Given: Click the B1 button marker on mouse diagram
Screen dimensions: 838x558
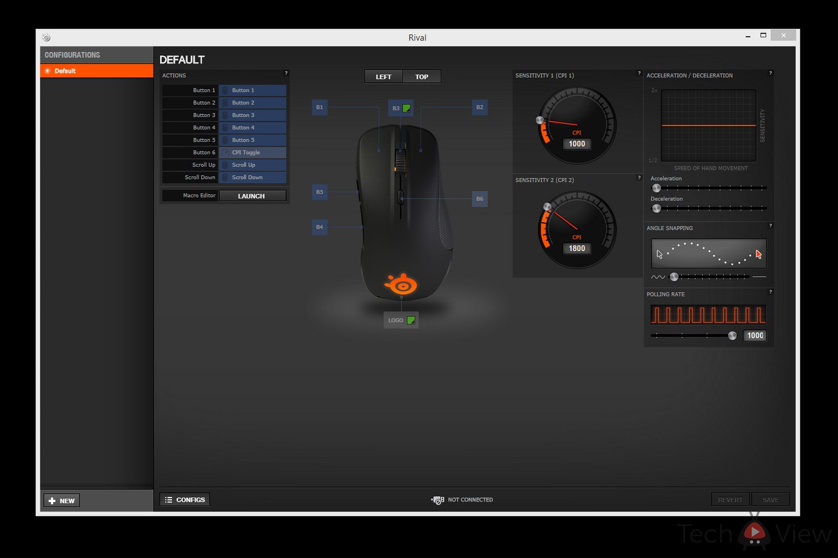Looking at the screenshot, I should click(319, 107).
